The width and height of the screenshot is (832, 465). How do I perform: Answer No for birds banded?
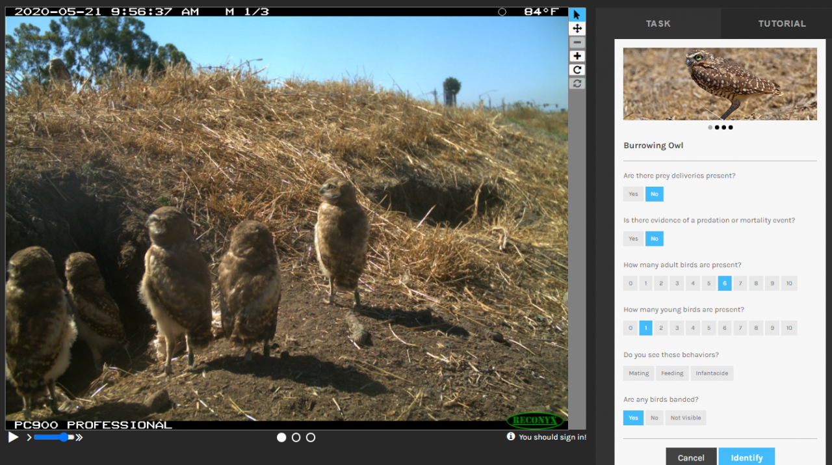coord(655,418)
